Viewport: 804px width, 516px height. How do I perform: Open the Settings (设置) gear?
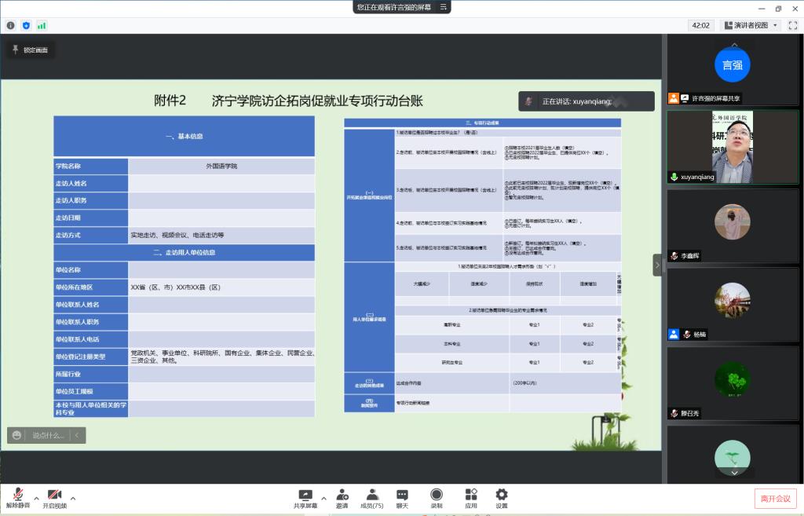tap(502, 495)
